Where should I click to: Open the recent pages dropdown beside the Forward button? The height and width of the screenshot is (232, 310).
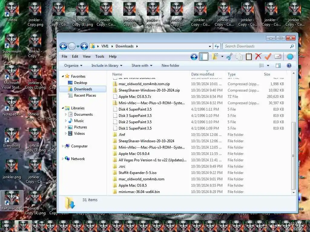coord(78,47)
